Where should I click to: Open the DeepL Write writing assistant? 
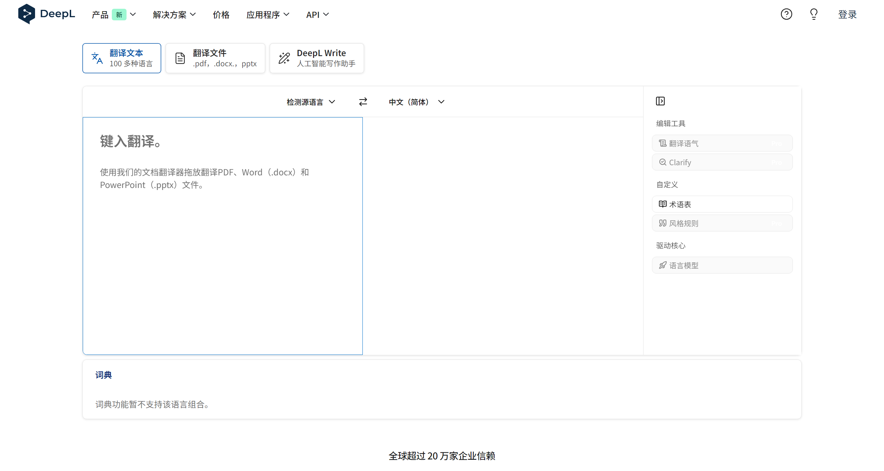coord(317,58)
